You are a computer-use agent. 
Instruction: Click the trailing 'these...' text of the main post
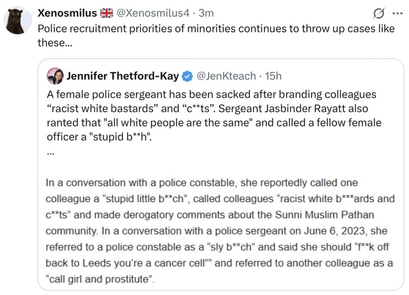click(x=55, y=42)
